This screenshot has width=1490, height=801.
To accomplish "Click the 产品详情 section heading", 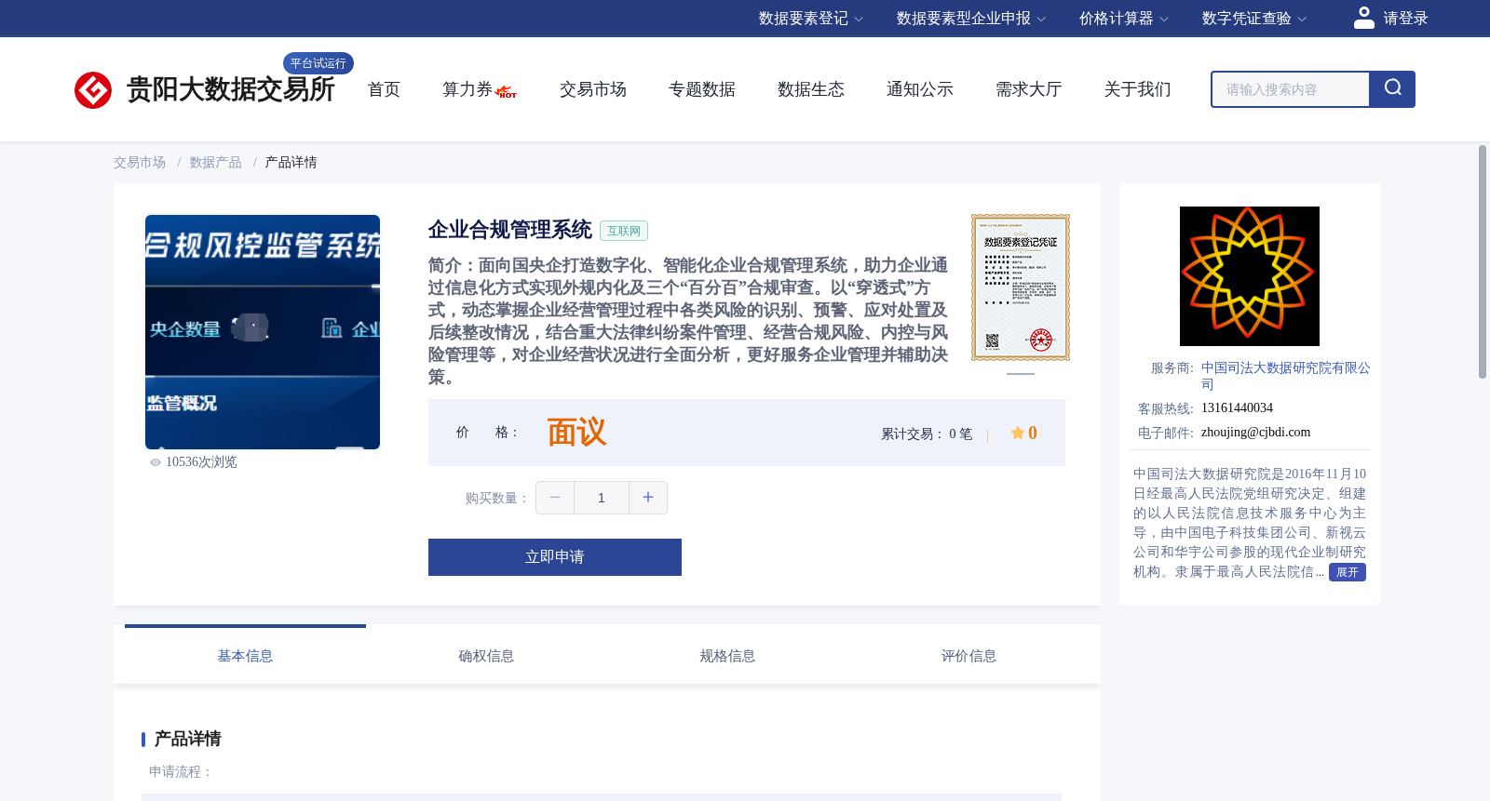I will pos(187,739).
